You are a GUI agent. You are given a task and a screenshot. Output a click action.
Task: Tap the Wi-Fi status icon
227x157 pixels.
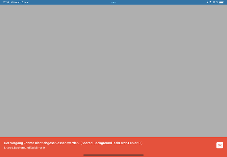210,2
